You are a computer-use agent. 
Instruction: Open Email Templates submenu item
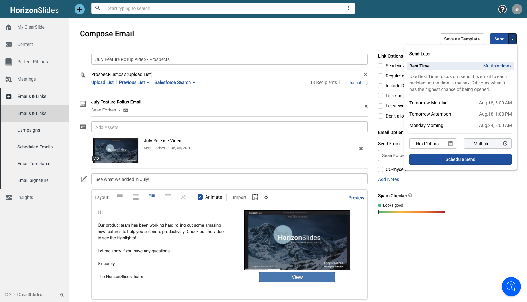34,164
